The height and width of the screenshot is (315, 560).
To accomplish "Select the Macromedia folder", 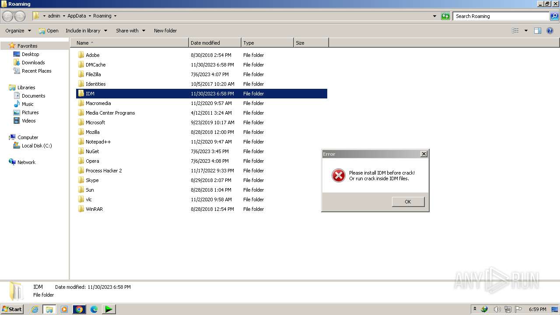I will (201, 103).
